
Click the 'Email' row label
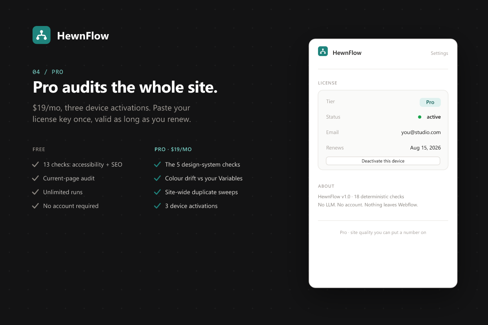pyautogui.click(x=332, y=132)
